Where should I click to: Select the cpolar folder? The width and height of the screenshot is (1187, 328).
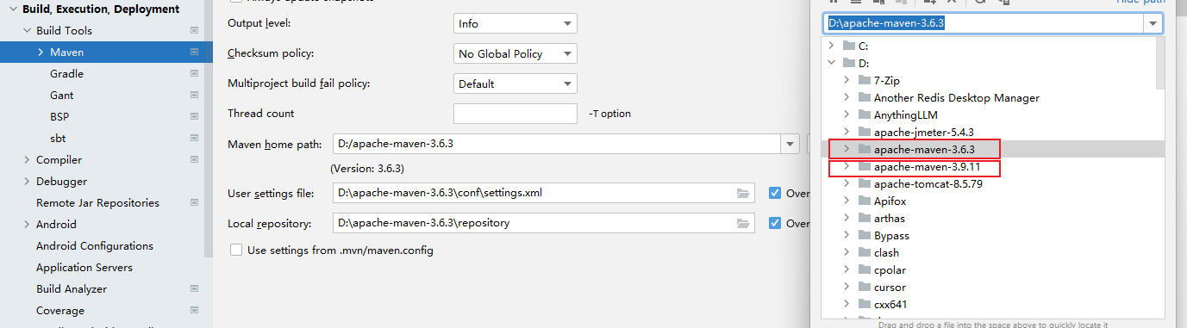890,269
